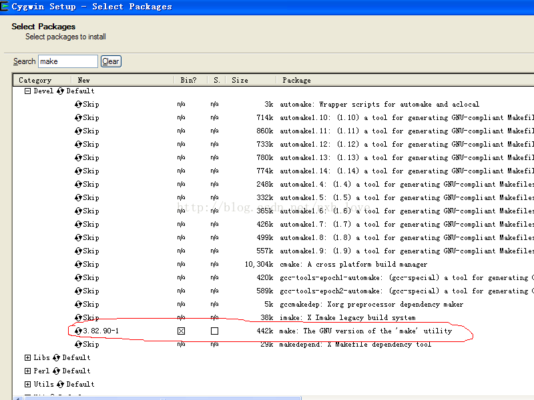
Task: Click the cycle icon for imake
Action: click(78, 318)
